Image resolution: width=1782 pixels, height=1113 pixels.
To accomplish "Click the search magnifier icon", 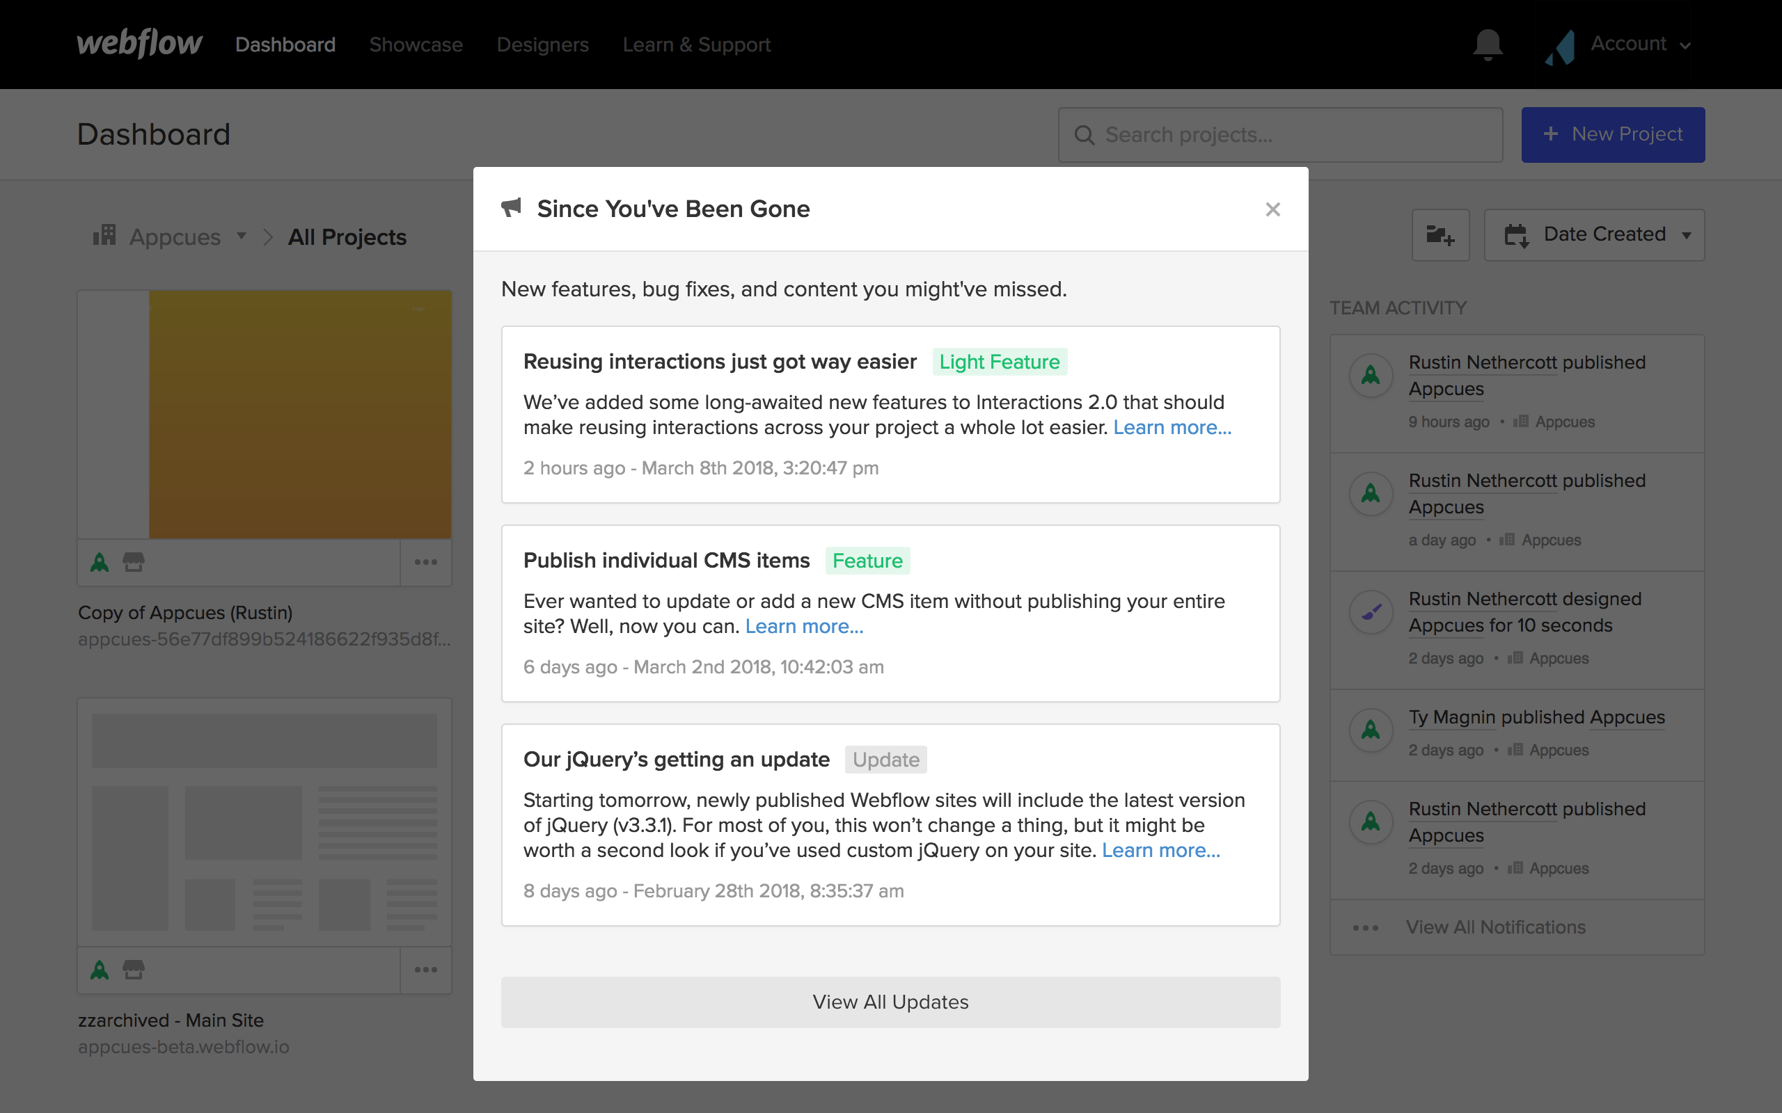I will (x=1084, y=135).
